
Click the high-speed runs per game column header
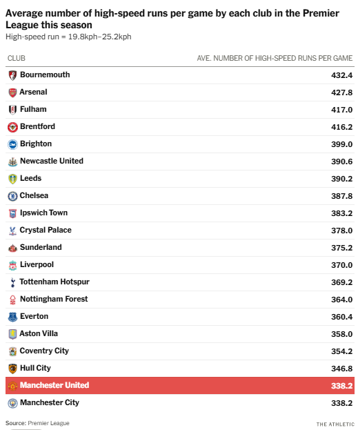(275, 58)
